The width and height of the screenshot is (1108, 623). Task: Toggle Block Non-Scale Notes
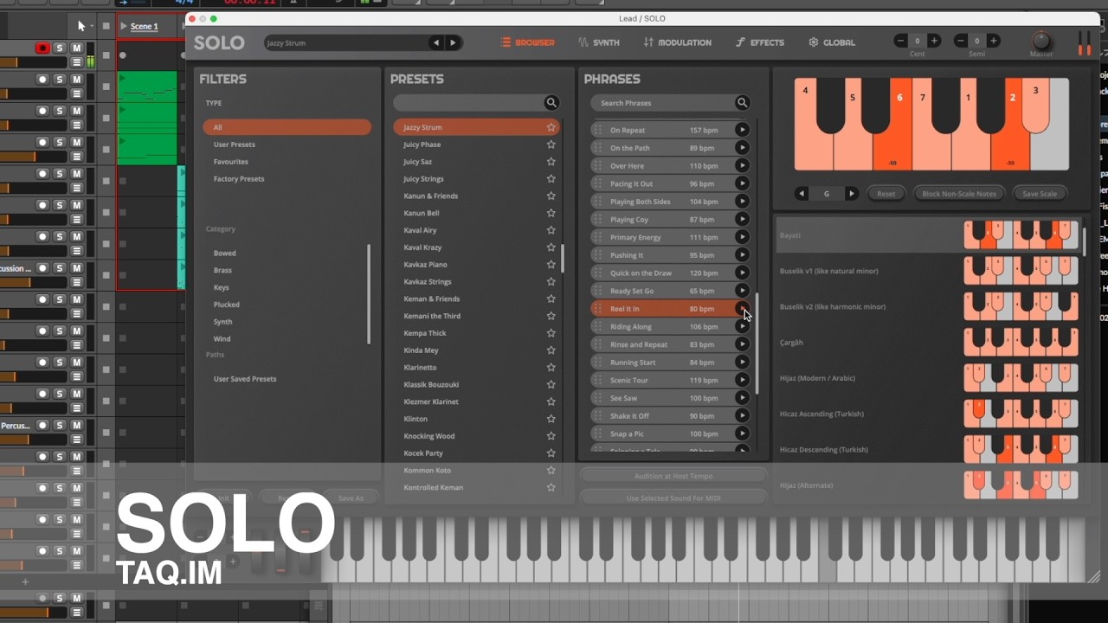(x=959, y=194)
